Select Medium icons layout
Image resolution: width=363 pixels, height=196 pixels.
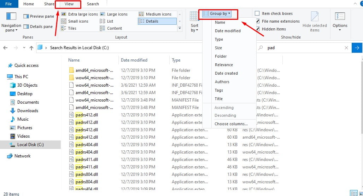click(155, 14)
